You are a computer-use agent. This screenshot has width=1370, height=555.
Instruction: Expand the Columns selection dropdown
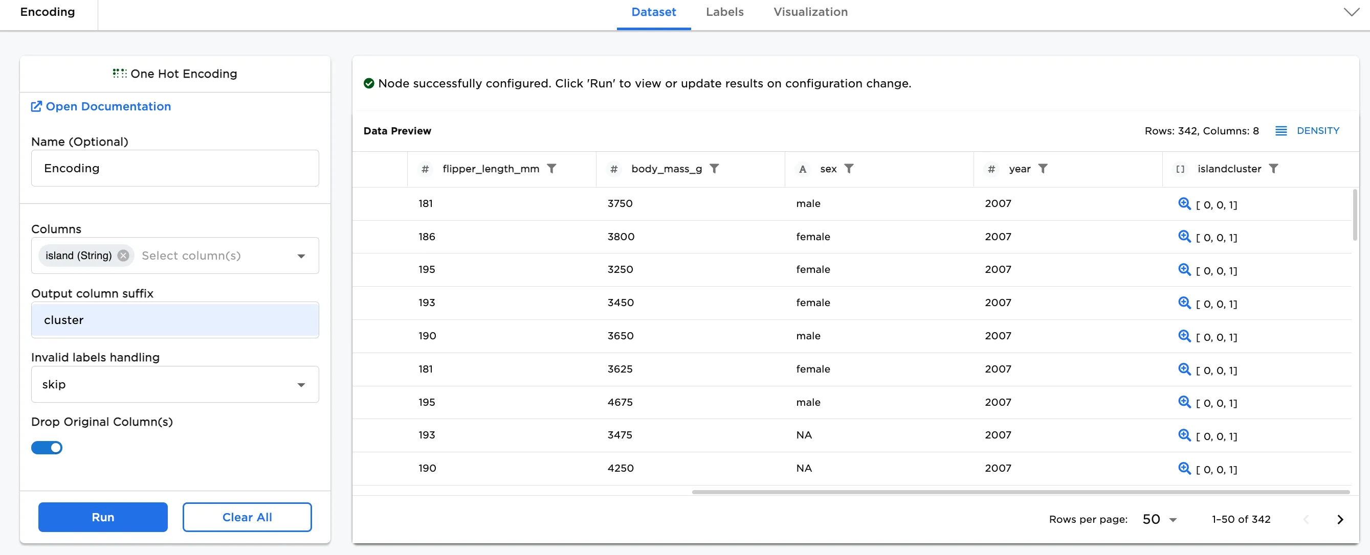(301, 256)
